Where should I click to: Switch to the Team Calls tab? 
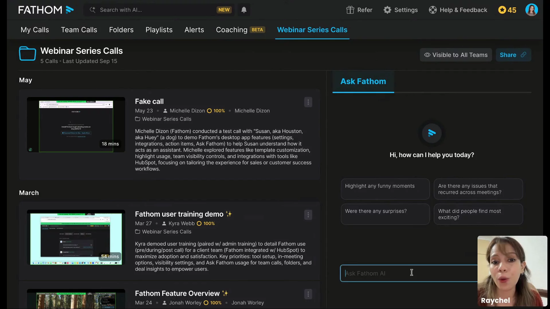coord(79,30)
